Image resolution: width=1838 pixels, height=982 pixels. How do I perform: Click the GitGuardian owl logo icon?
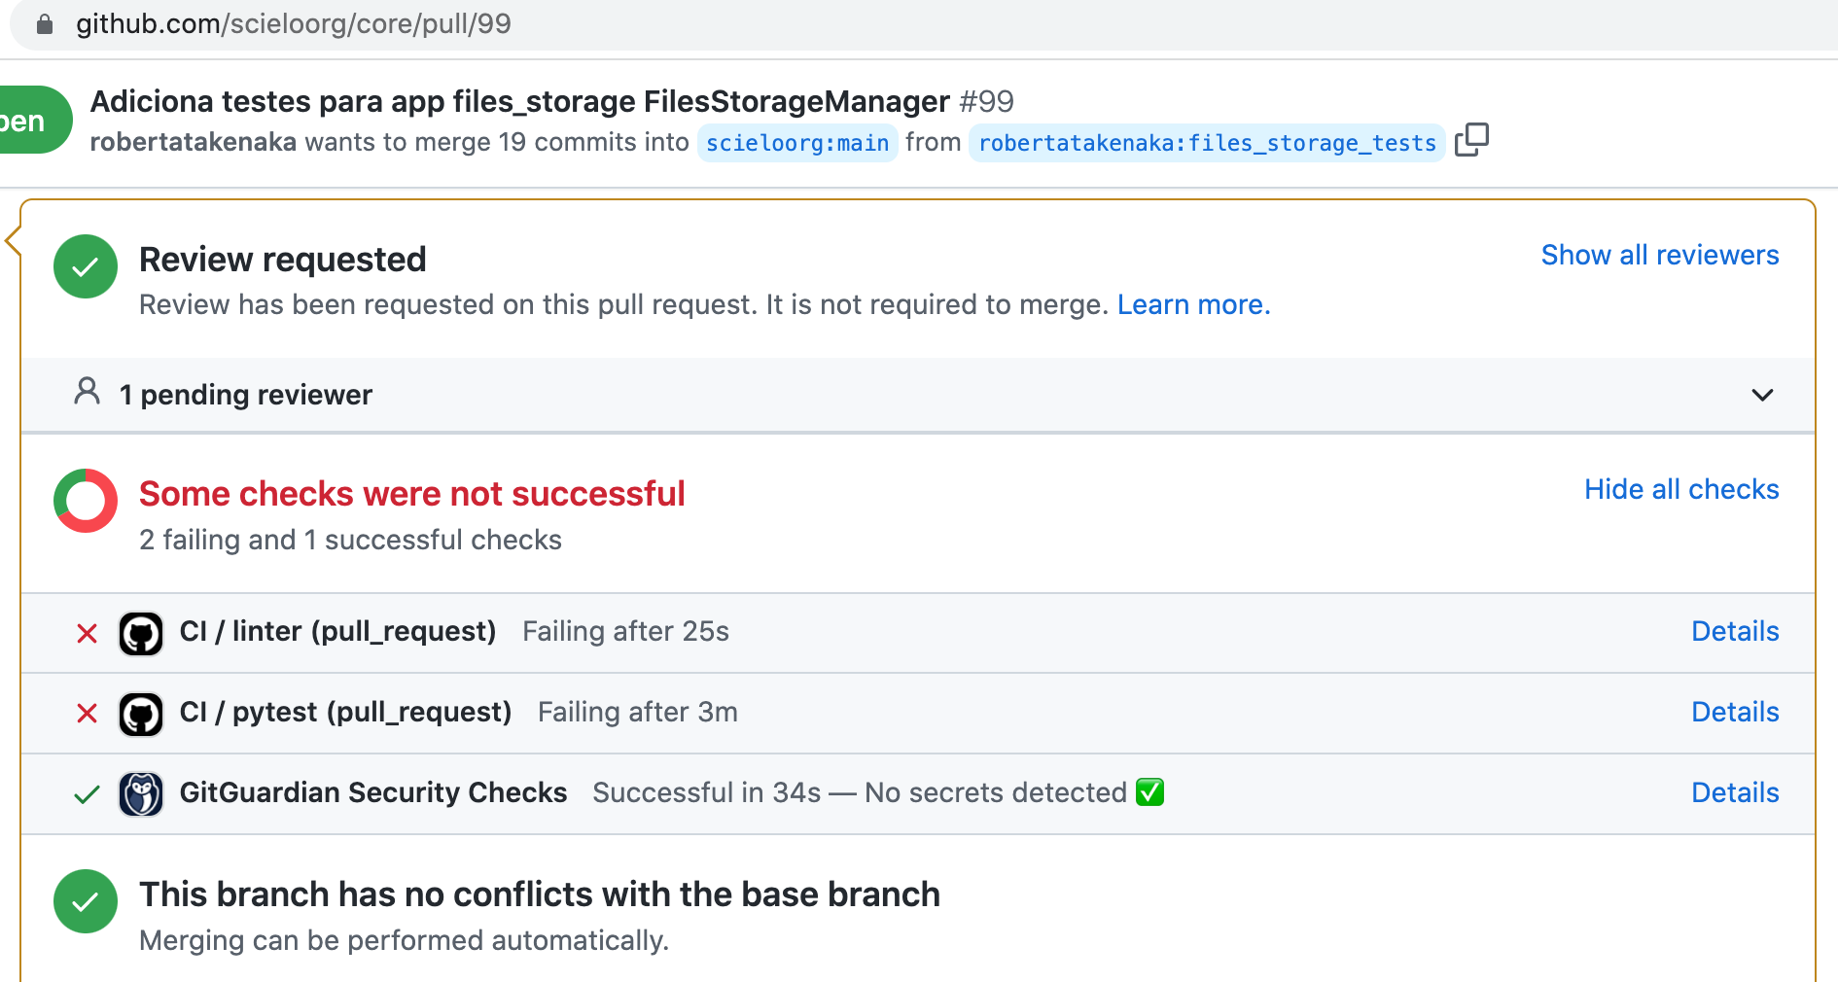(141, 794)
